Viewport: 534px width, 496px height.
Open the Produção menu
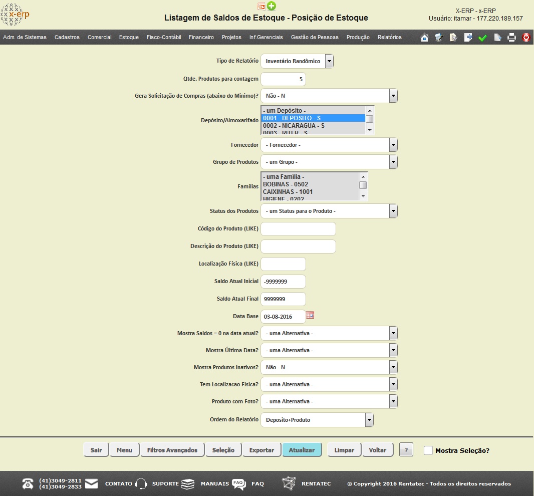358,37
